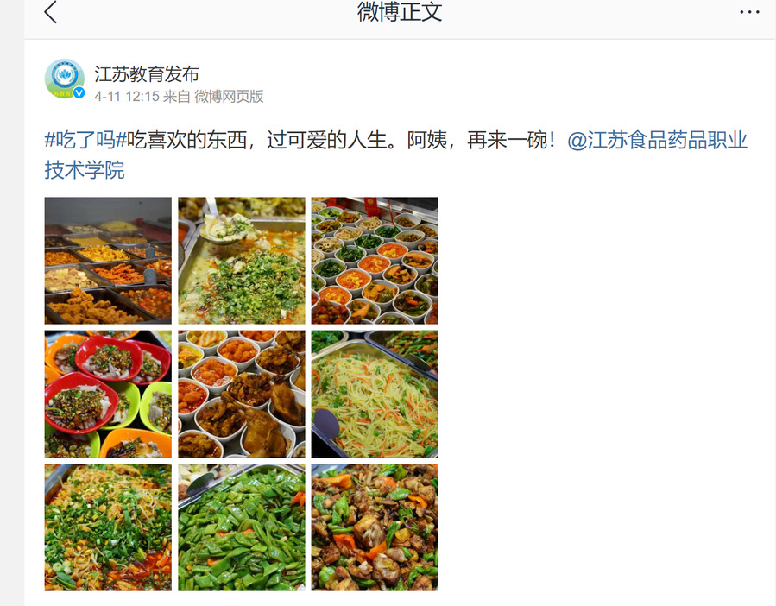
Task: Open the shredded potato and carrot photo
Action: point(375,395)
